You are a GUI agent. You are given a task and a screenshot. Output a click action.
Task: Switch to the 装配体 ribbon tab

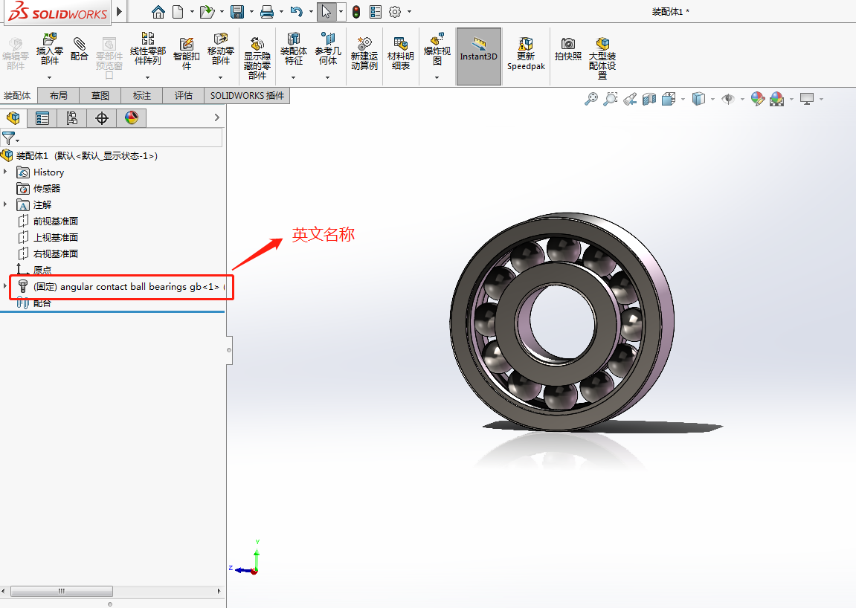18,96
